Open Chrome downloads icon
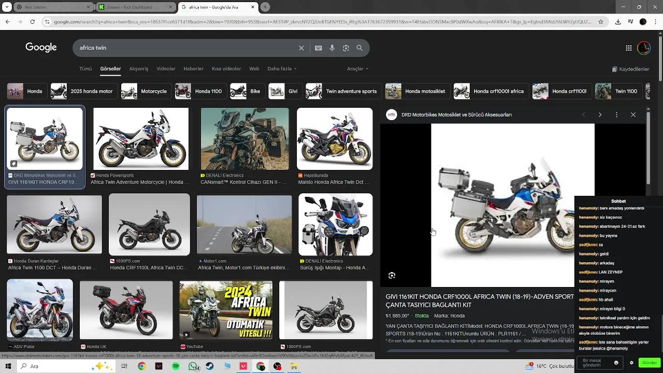The width and height of the screenshot is (663, 373). click(618, 22)
